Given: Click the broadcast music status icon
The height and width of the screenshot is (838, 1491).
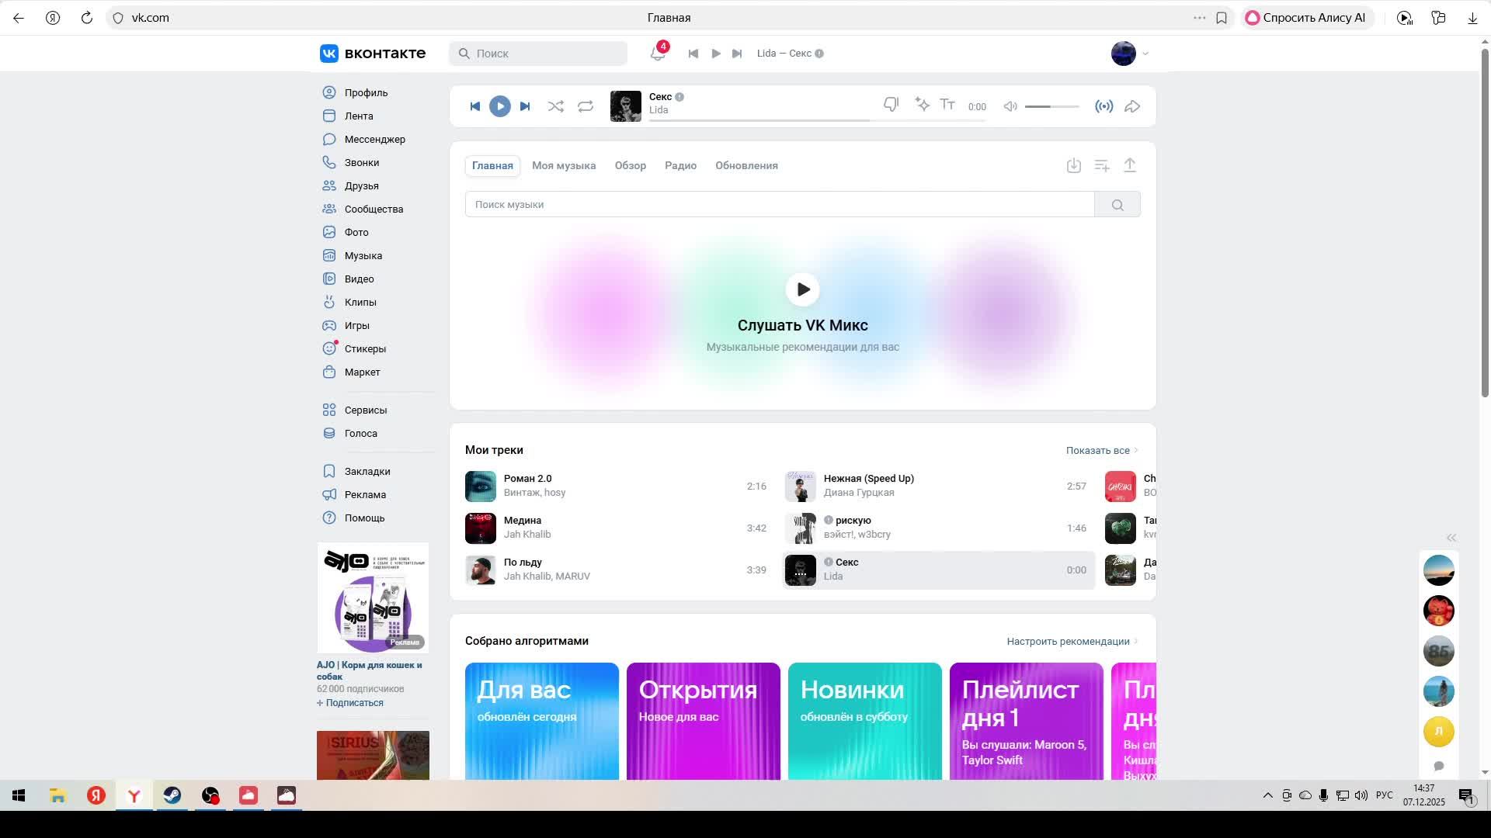Looking at the screenshot, I should click(1103, 106).
